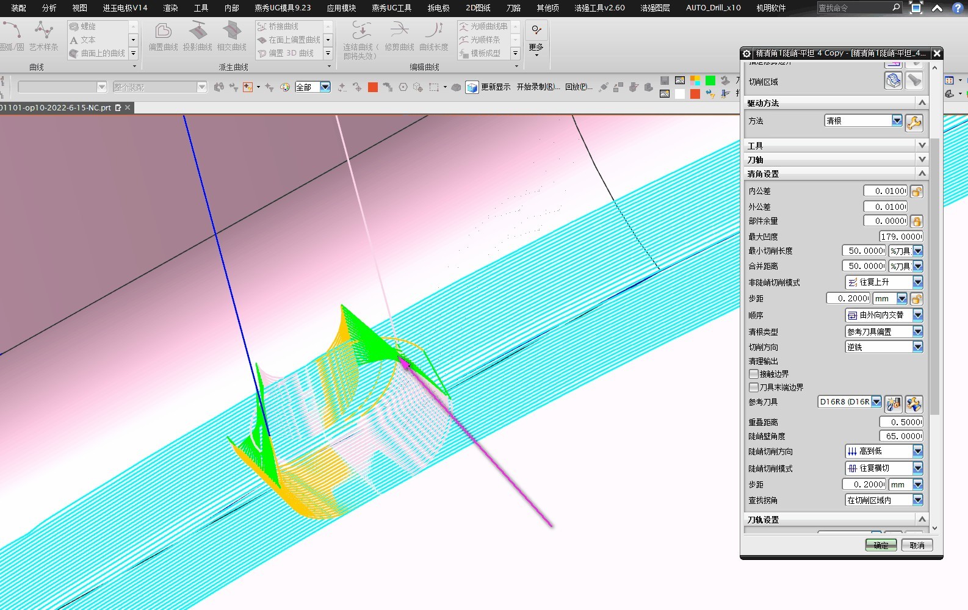
Task: Expand the 刀轴 section
Action: (922, 159)
